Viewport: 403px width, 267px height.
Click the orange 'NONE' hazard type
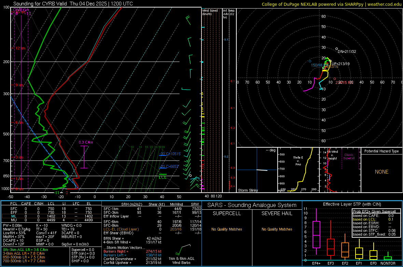[381, 172]
